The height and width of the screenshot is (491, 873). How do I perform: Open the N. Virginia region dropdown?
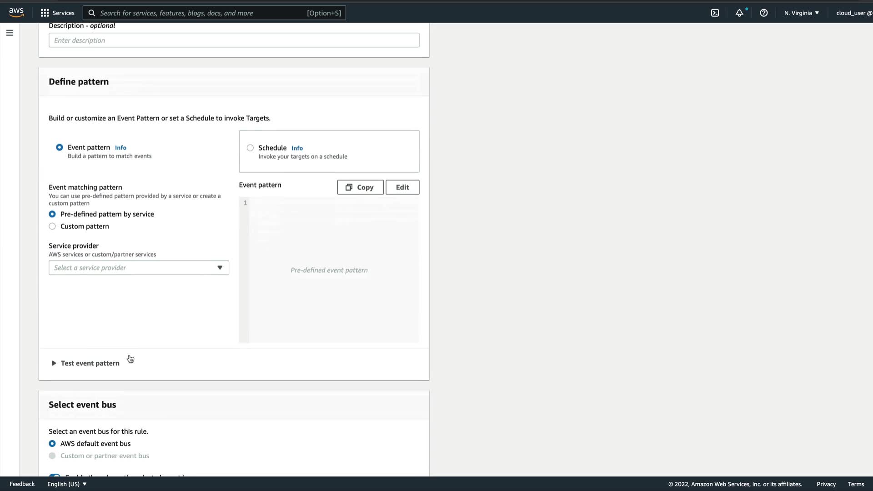pyautogui.click(x=801, y=13)
